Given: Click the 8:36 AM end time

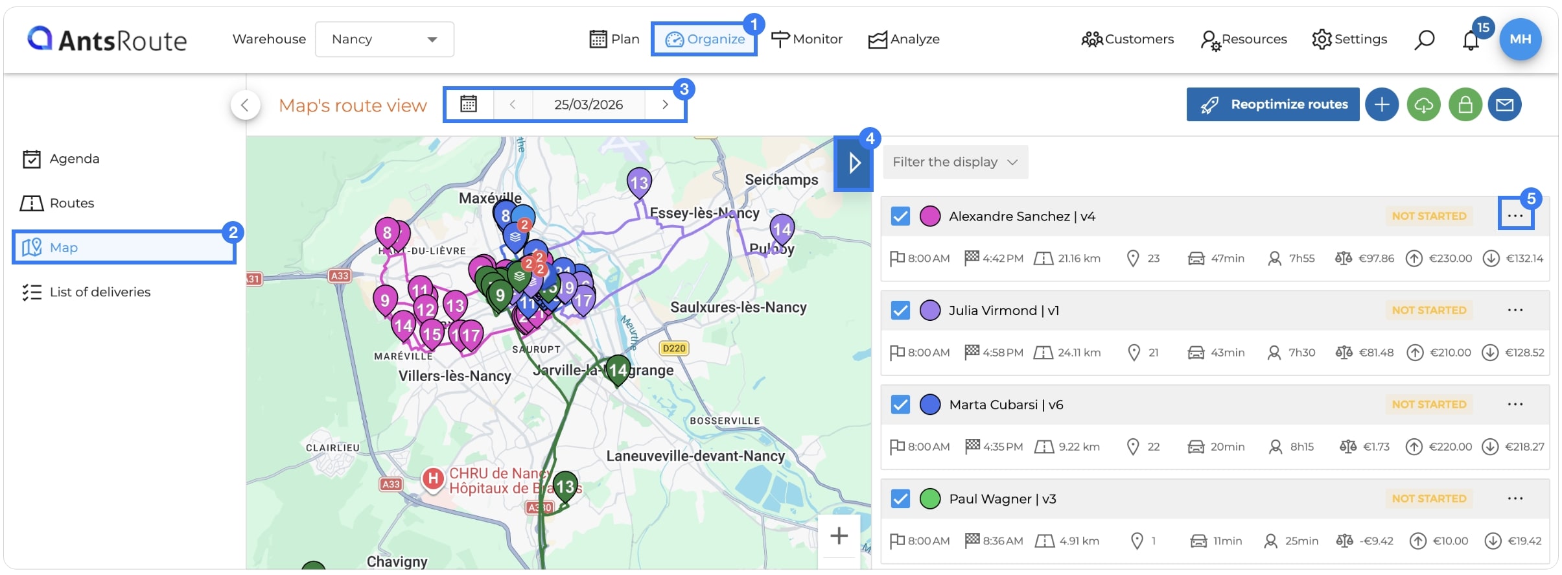Looking at the screenshot, I should tap(1003, 541).
